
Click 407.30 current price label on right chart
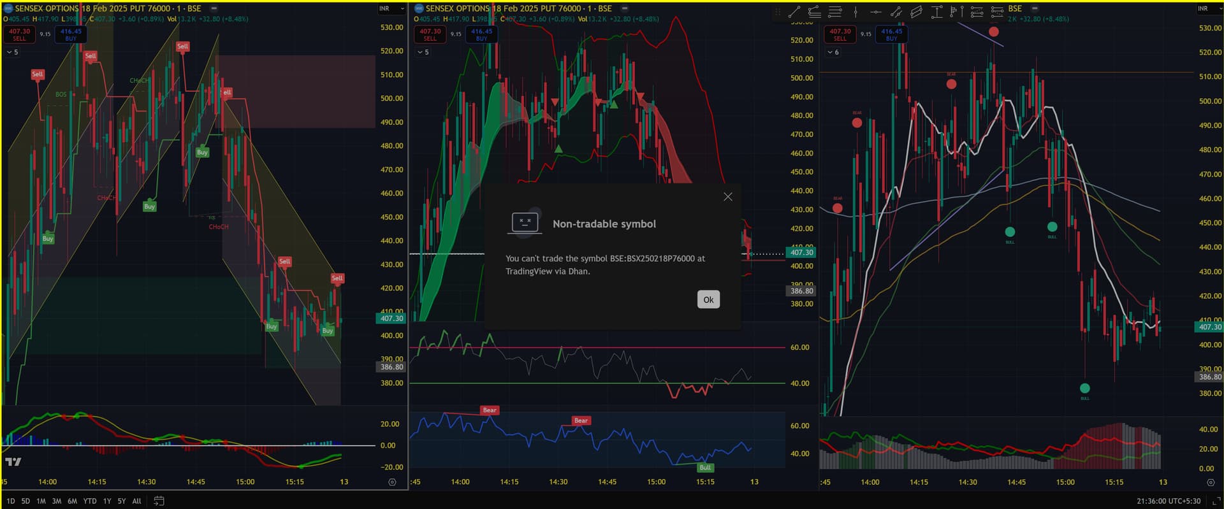(x=1209, y=327)
